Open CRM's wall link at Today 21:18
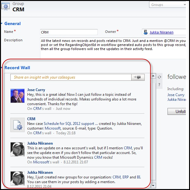 click(37, 133)
